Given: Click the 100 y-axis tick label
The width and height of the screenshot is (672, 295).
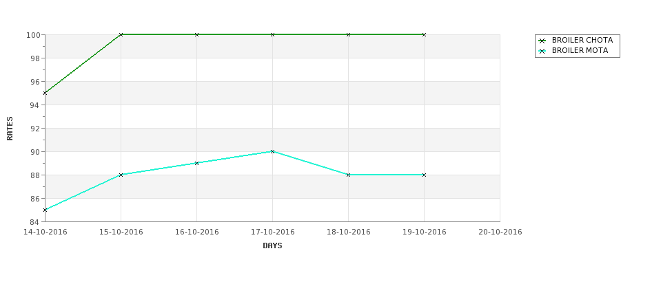Looking at the screenshot, I should [34, 35].
